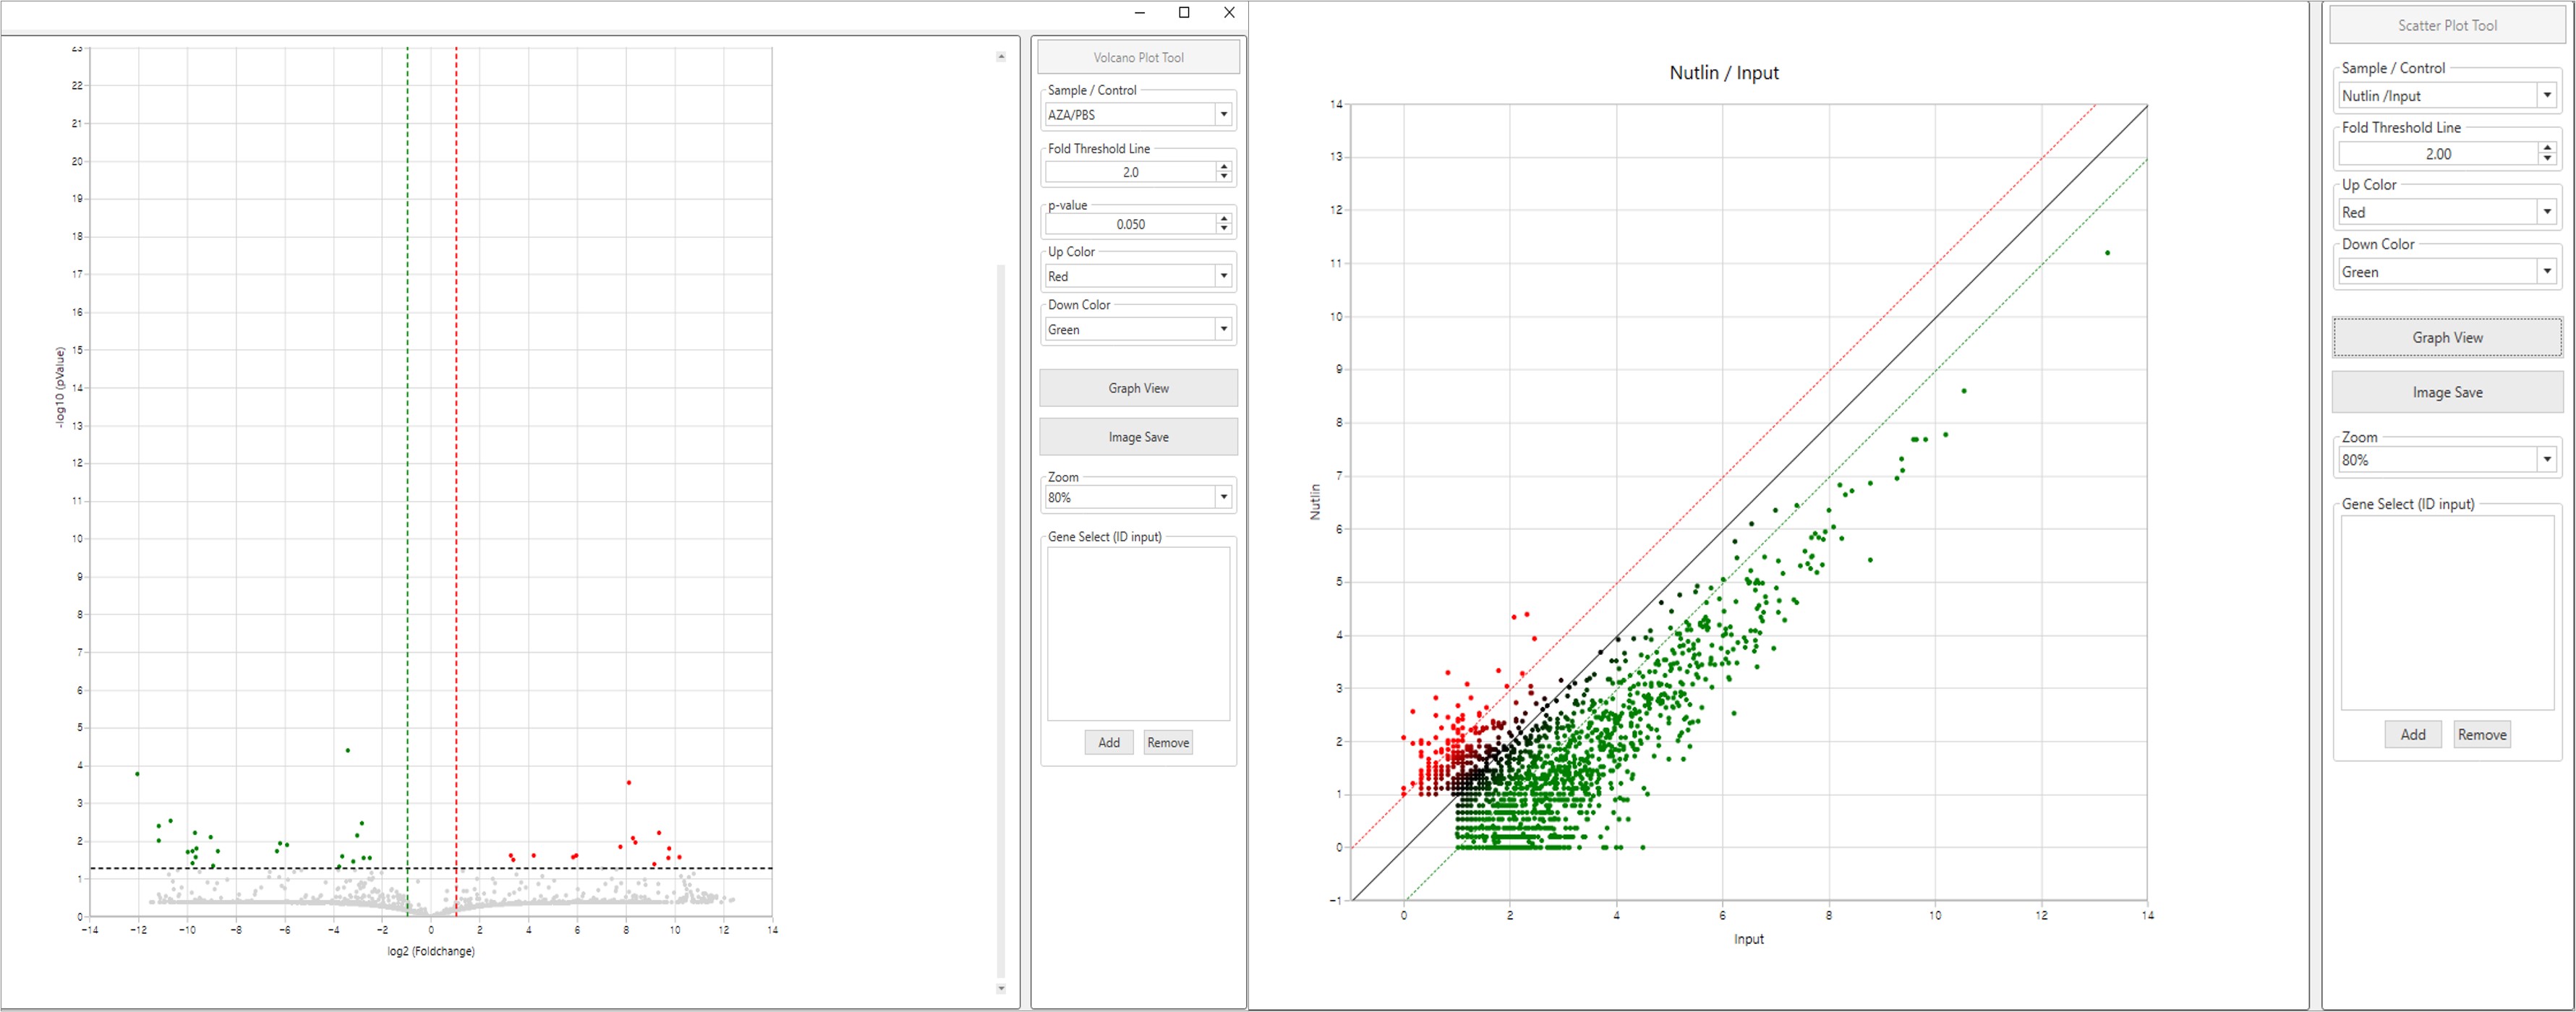The width and height of the screenshot is (2576, 1012).
Task: Open Nutlin/Input Sample/Control dropdown
Action: click(x=2546, y=96)
